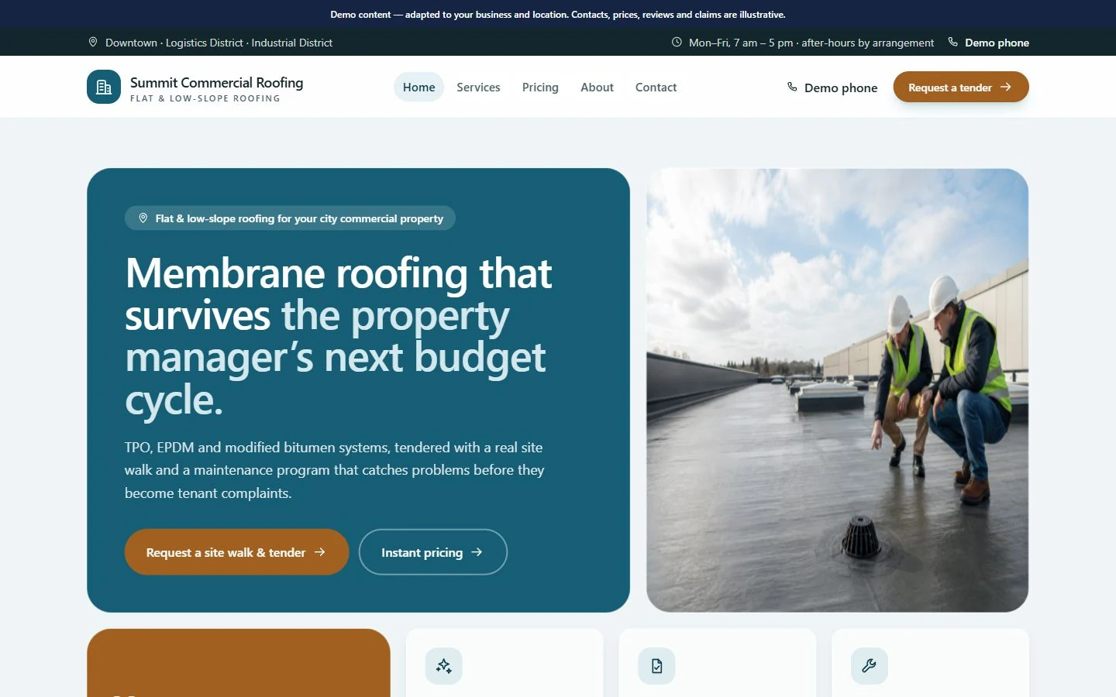The image size is (1116, 697).
Task: Click the Demo phone link in top bar
Action: [x=989, y=43]
